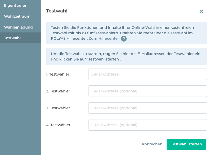Click the Testwahl dialog title
This screenshot has width=212, height=155.
(57, 11)
